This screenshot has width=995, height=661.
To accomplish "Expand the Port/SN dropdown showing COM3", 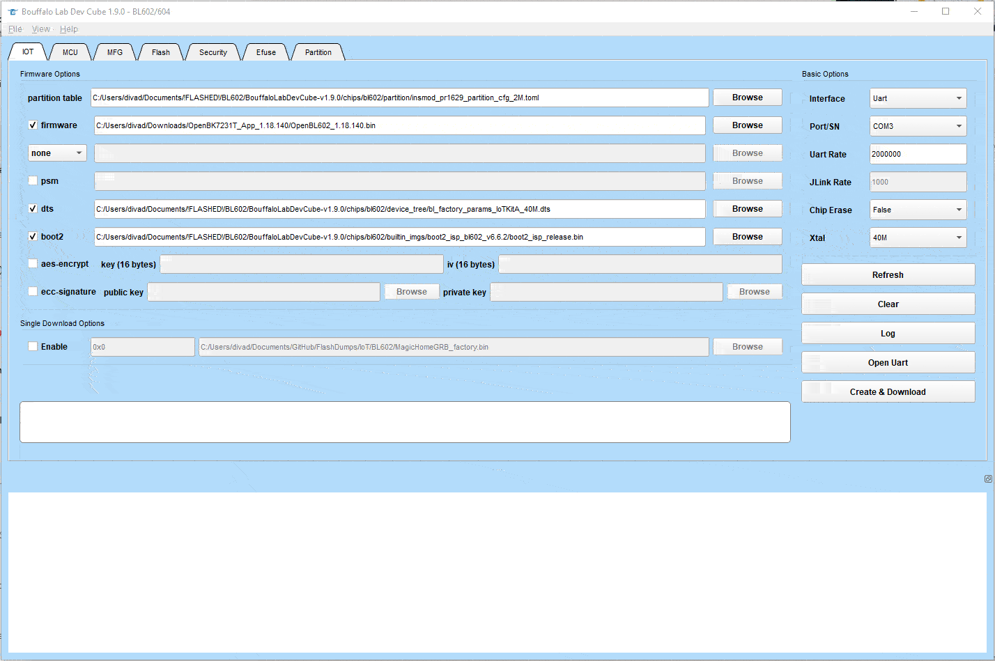I will pos(918,126).
